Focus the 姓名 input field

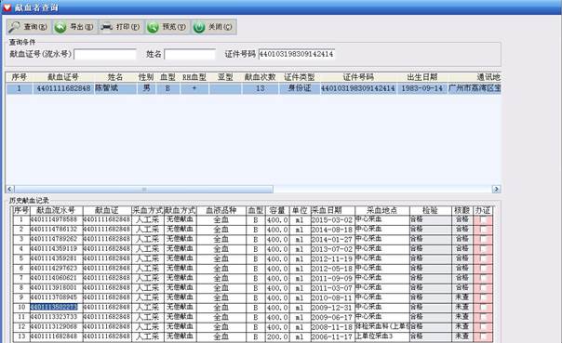pyautogui.click(x=190, y=55)
